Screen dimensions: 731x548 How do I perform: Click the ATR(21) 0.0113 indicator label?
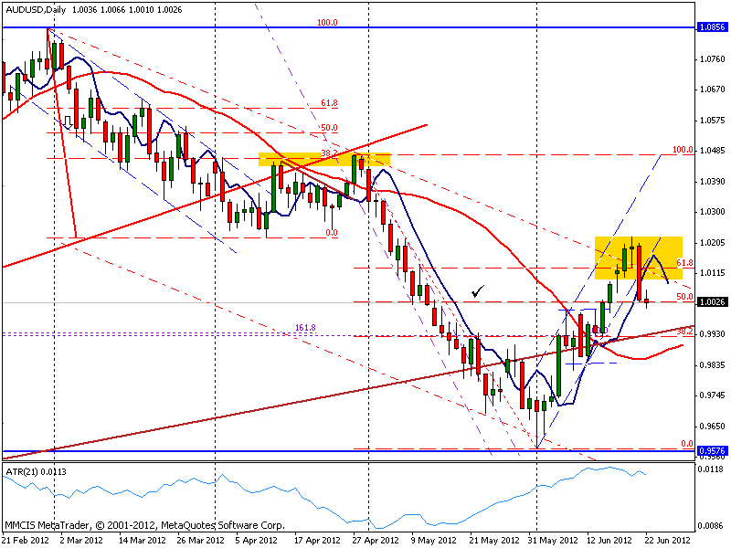point(36,472)
